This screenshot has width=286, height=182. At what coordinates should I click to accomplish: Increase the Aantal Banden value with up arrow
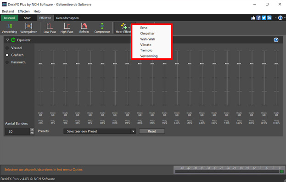pos(32,130)
